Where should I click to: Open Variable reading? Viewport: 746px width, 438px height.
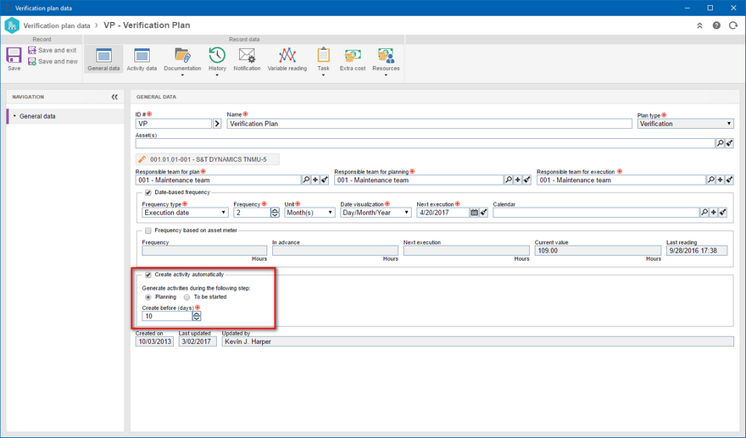(287, 59)
